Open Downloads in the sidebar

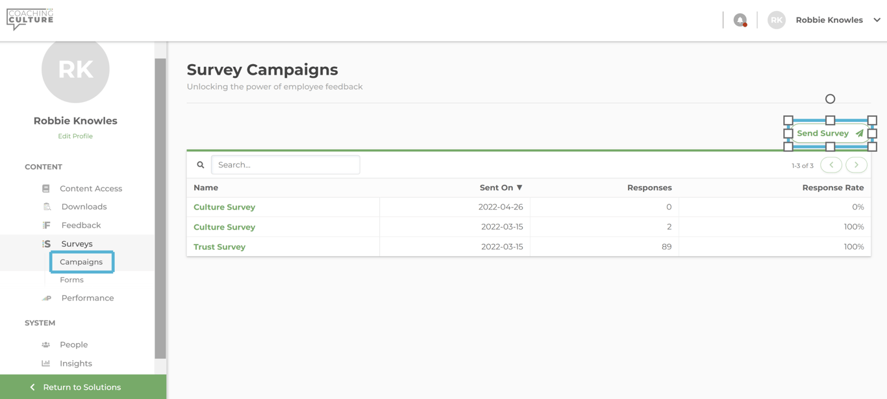[84, 207]
